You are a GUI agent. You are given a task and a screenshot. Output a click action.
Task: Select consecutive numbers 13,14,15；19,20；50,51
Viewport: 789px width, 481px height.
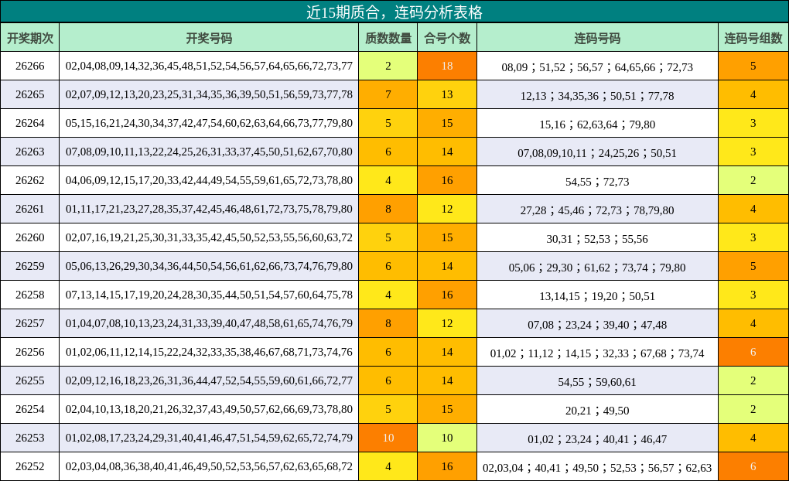pyautogui.click(x=597, y=296)
